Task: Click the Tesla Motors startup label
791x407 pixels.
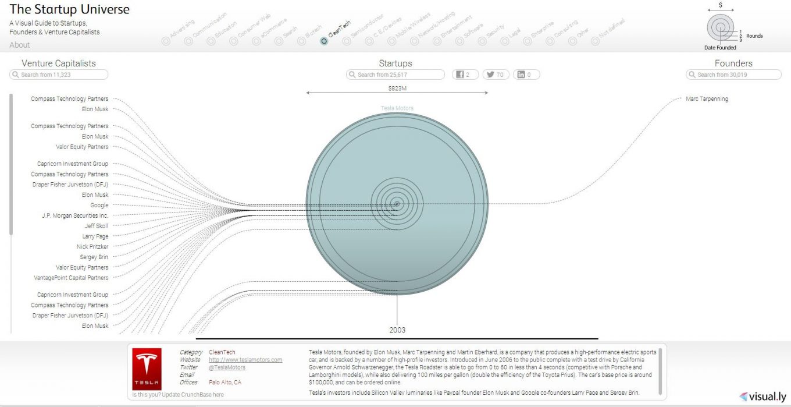Action: pyautogui.click(x=397, y=108)
